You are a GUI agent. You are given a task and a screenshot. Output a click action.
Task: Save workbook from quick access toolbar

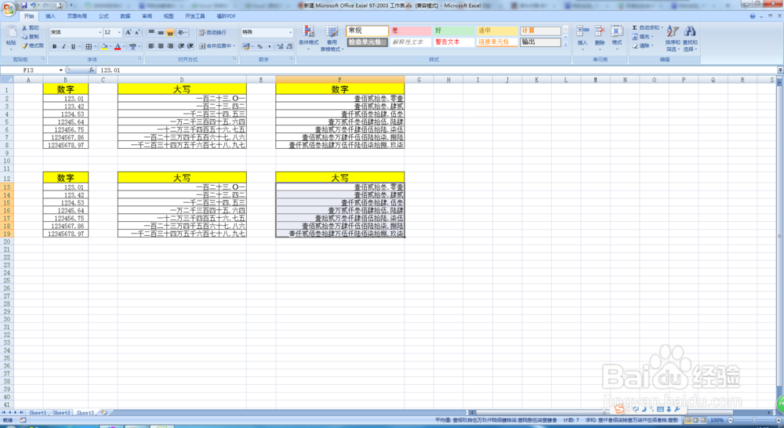[24, 5]
